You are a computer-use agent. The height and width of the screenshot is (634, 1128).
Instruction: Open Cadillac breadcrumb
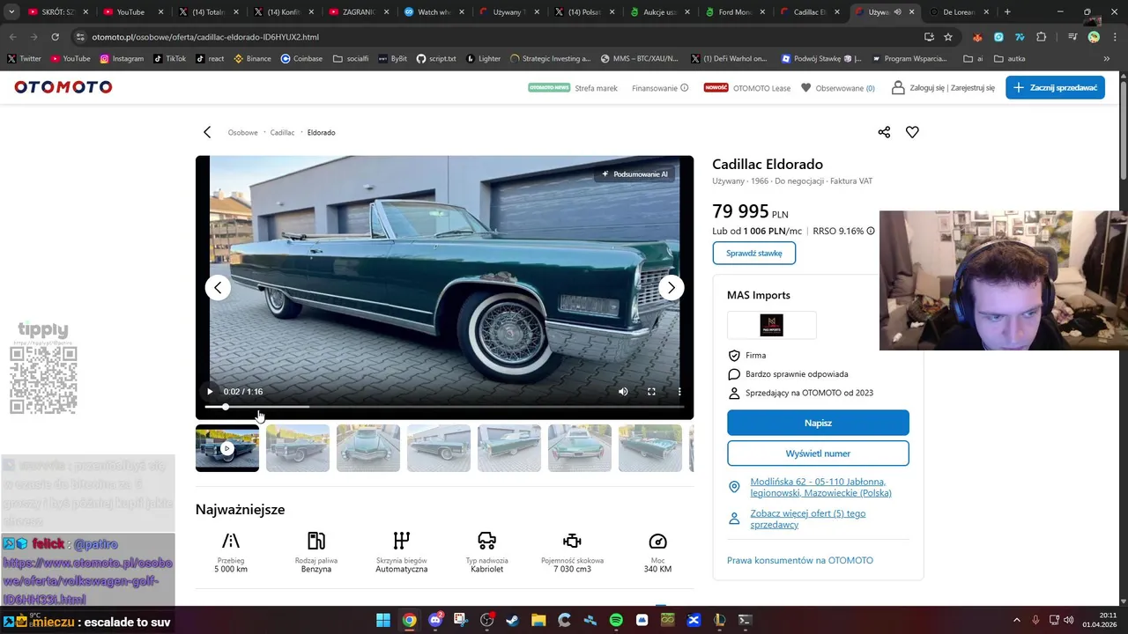[282, 132]
